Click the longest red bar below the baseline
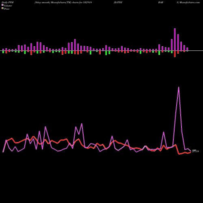The height and width of the screenshot is (203, 203). point(175,54)
